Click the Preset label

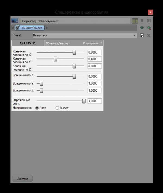click(17, 35)
